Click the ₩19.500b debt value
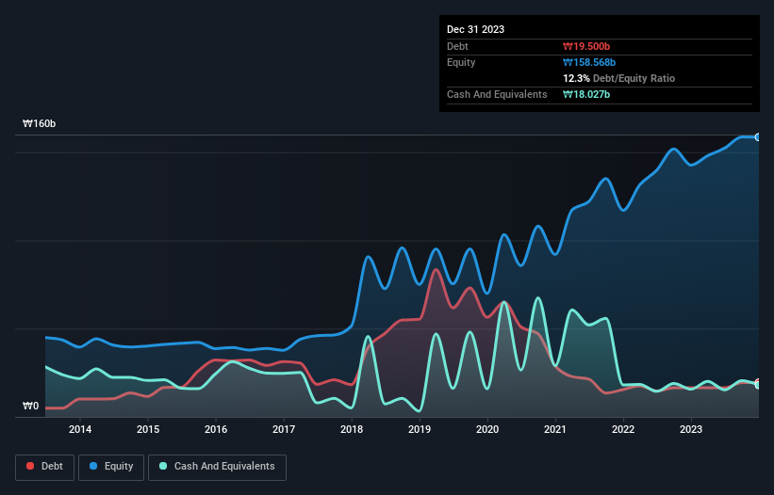The width and height of the screenshot is (774, 495). (586, 46)
